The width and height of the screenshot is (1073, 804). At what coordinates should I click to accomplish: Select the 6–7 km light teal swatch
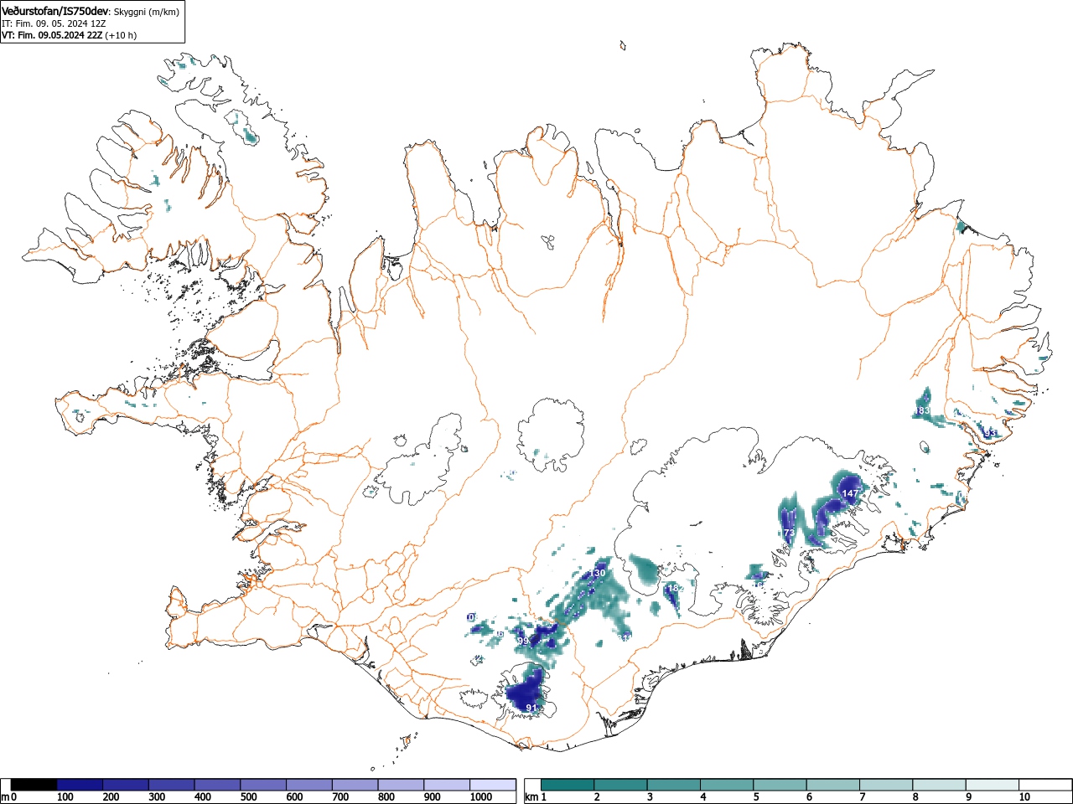(835, 785)
